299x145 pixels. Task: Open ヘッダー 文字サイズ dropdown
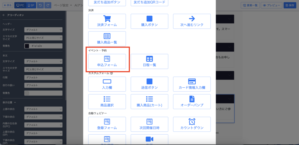tap(43, 30)
